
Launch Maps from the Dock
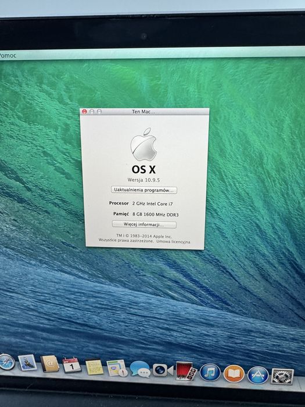pos(117,368)
